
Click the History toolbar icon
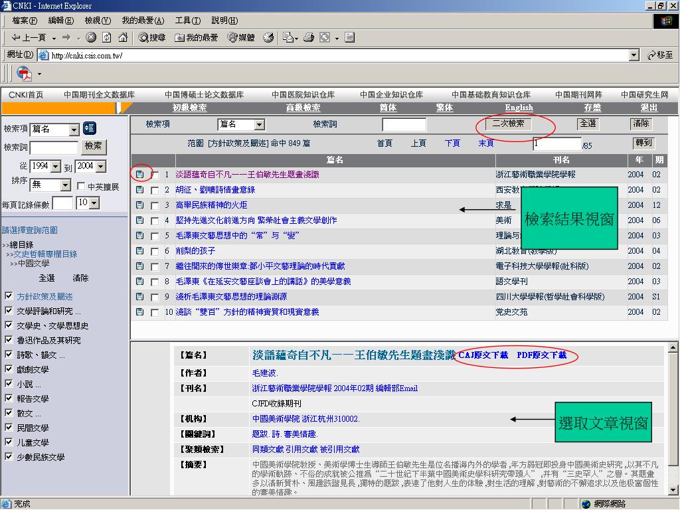tap(268, 38)
